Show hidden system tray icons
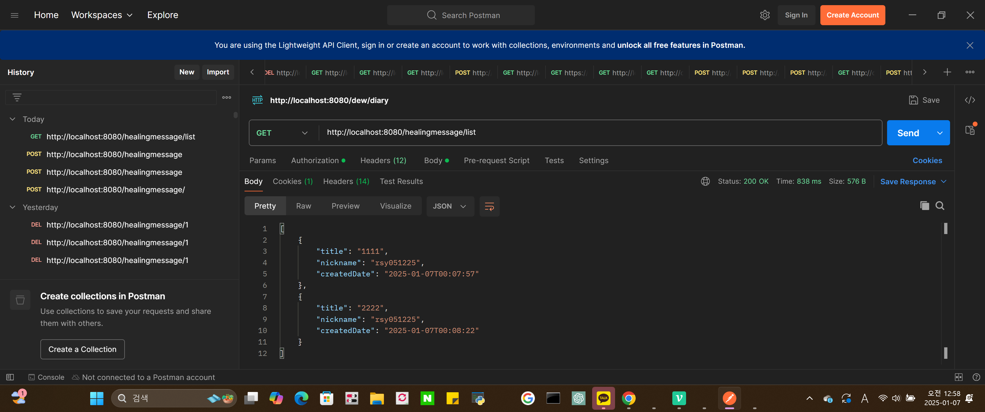 click(x=809, y=399)
